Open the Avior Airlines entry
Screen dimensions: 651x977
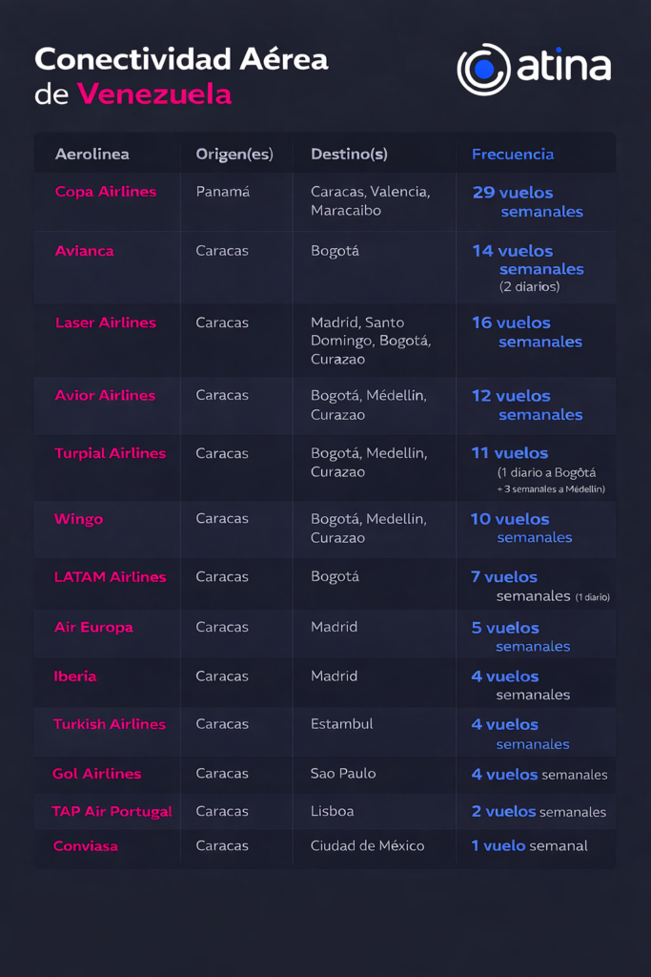click(105, 395)
